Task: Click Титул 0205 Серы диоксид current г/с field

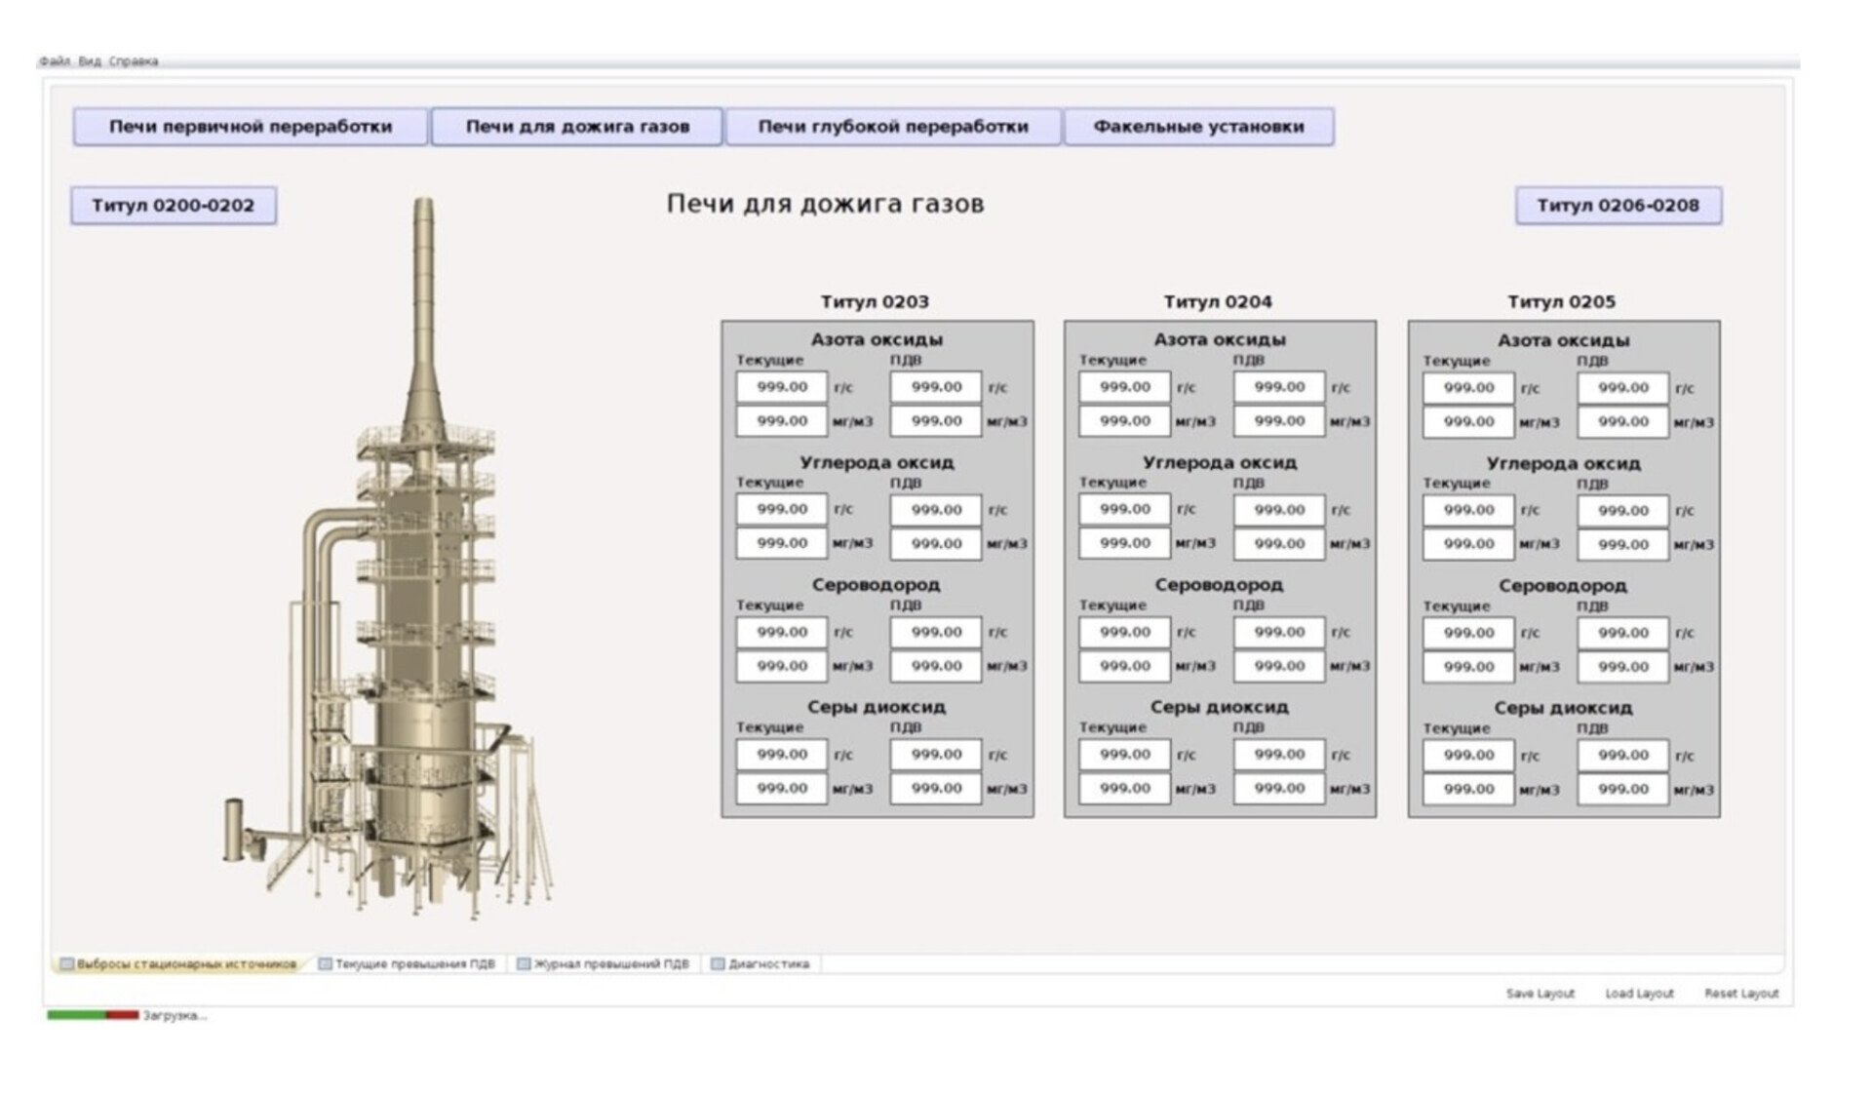Action: pos(1468,756)
